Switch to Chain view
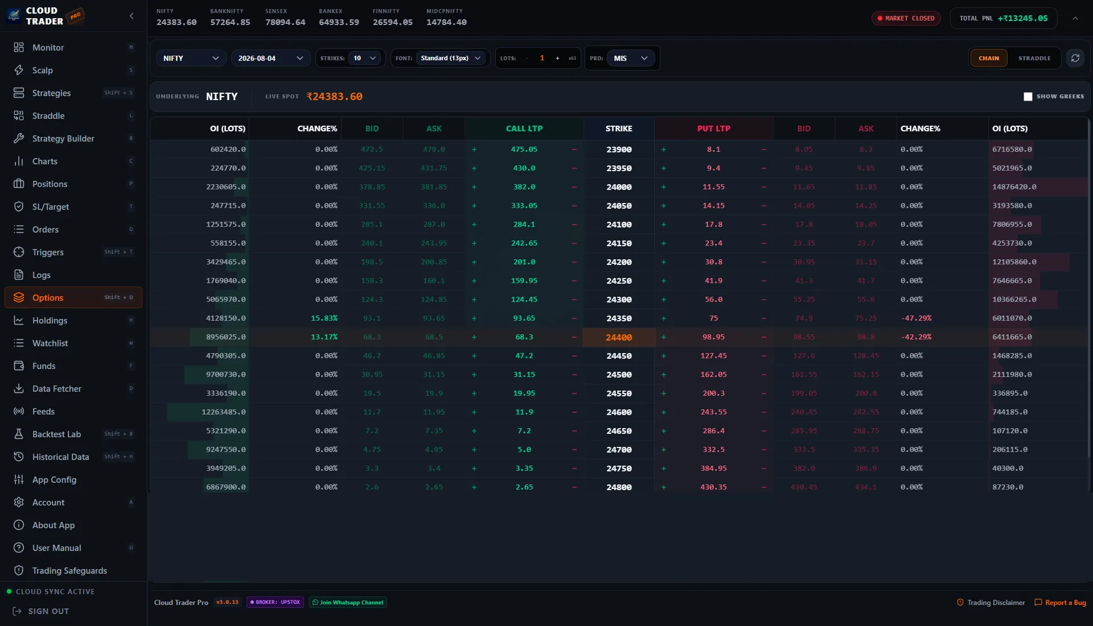The width and height of the screenshot is (1093, 626). 989,58
